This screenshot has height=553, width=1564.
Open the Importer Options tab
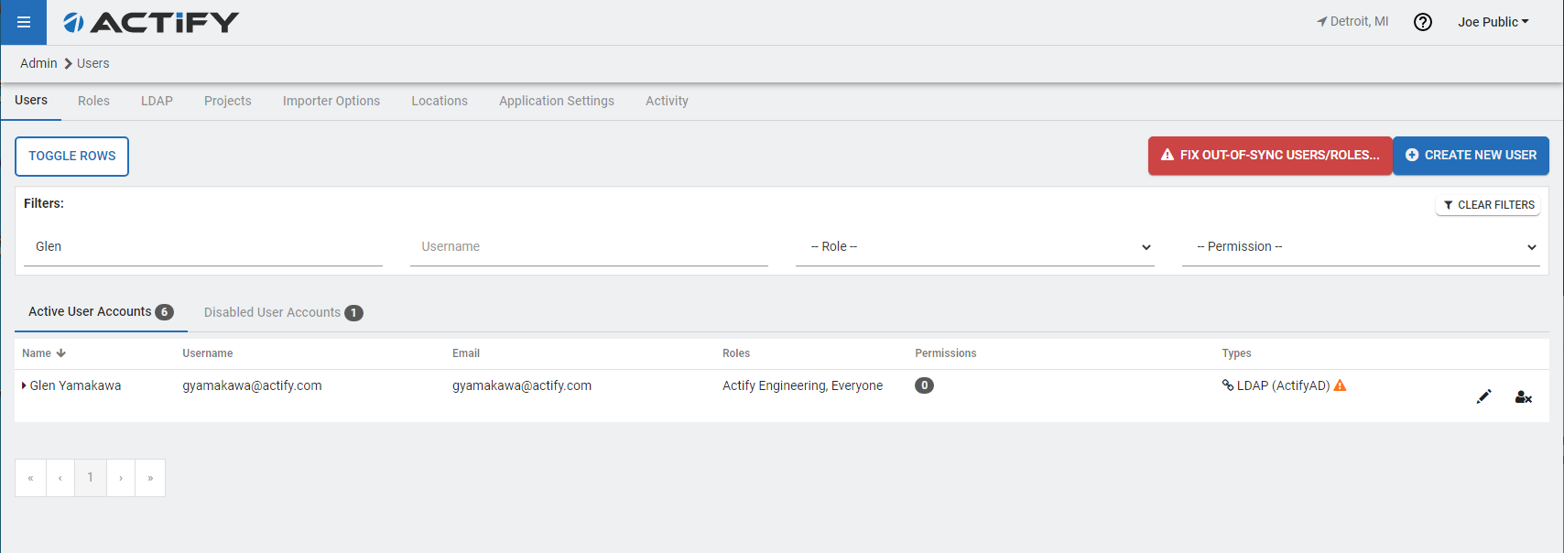331,101
